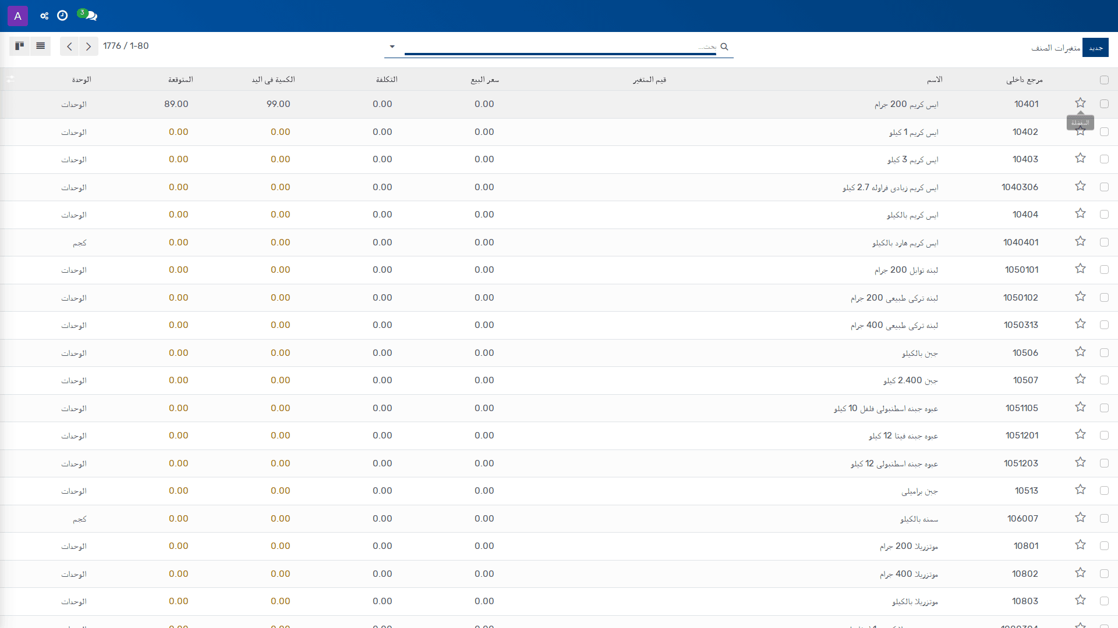The image size is (1118, 628).
Task: Go to next page of records
Action: click(x=89, y=47)
